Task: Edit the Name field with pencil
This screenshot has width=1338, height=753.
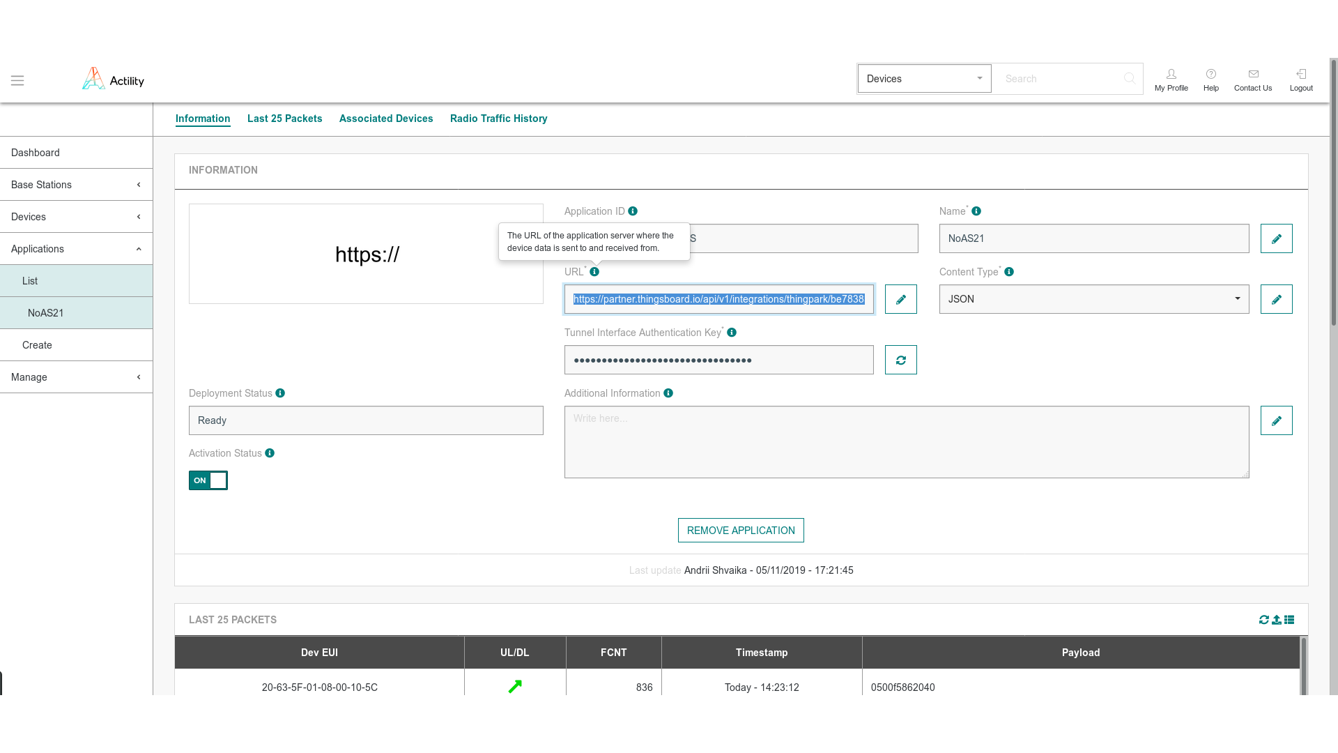Action: click(x=1277, y=238)
